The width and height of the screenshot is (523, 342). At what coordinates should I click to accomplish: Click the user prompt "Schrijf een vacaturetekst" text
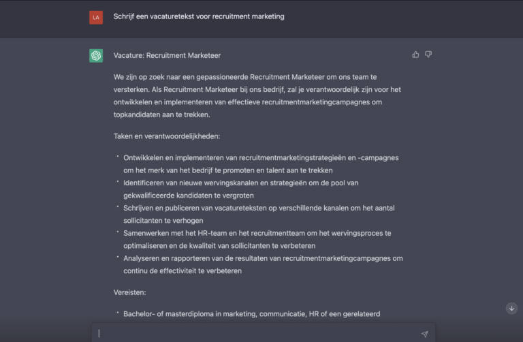199,16
